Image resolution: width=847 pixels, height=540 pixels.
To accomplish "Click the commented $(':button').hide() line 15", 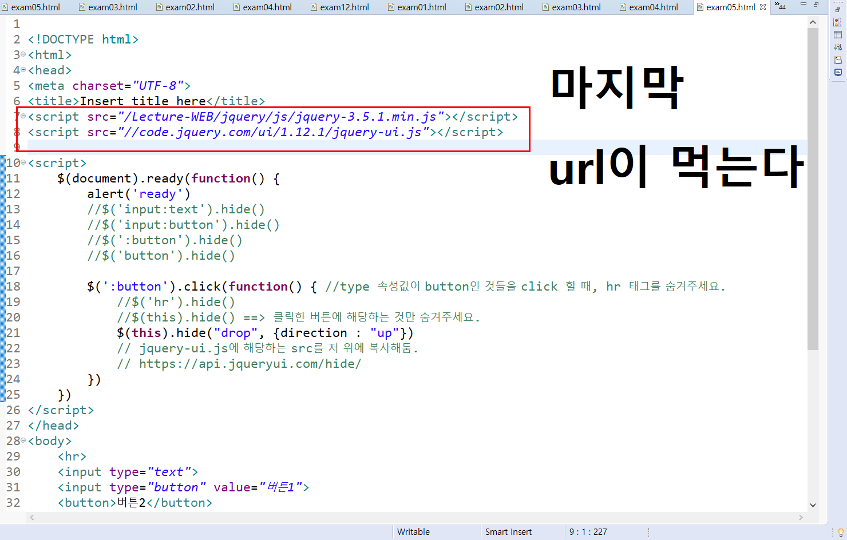I will point(165,240).
